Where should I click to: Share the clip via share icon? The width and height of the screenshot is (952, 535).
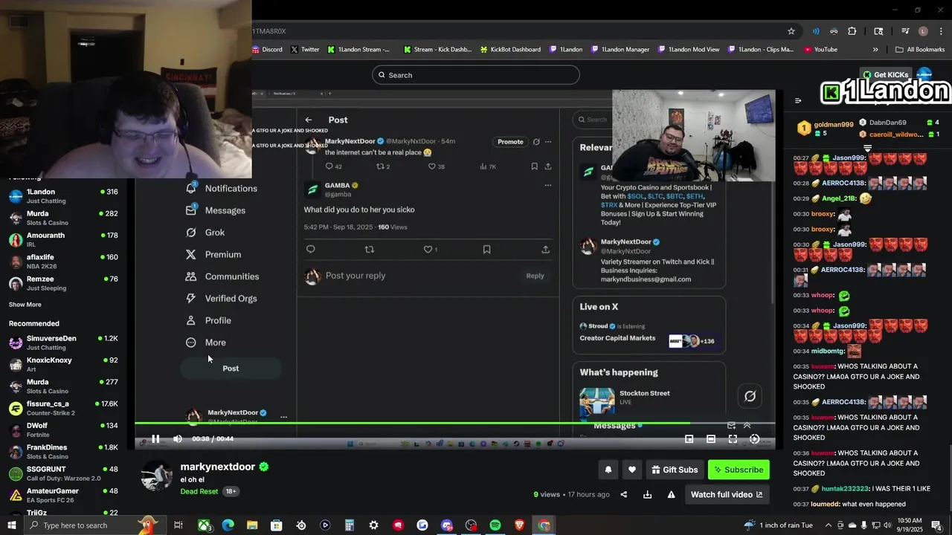(x=624, y=495)
